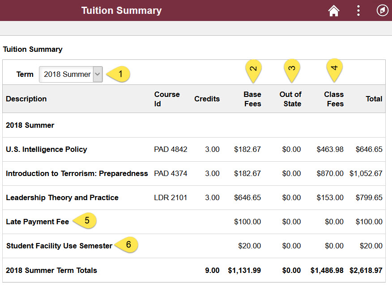Click the $1,052.67 total value
Viewport: 392px width, 285px height.
(366, 173)
